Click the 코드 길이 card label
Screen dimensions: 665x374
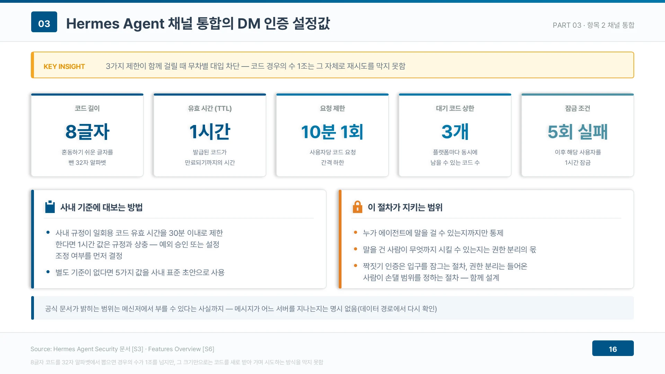pos(87,108)
